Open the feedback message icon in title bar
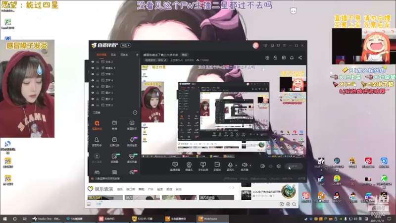Image resolution: width=396 pixels, height=223 pixels. pyautogui.click(x=265, y=46)
